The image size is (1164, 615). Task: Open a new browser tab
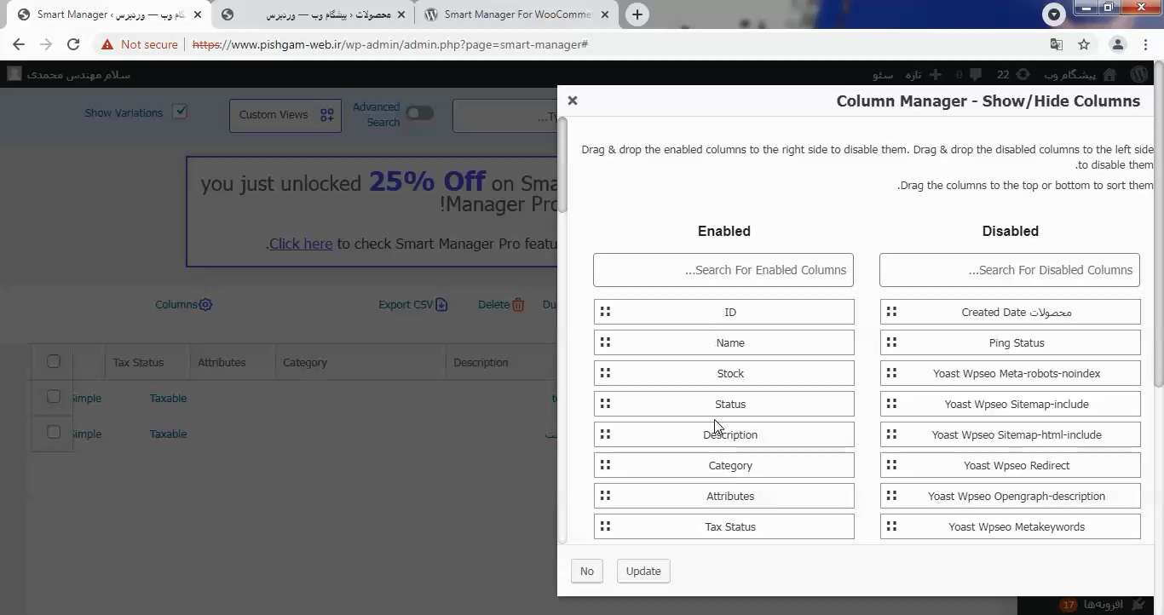click(637, 14)
